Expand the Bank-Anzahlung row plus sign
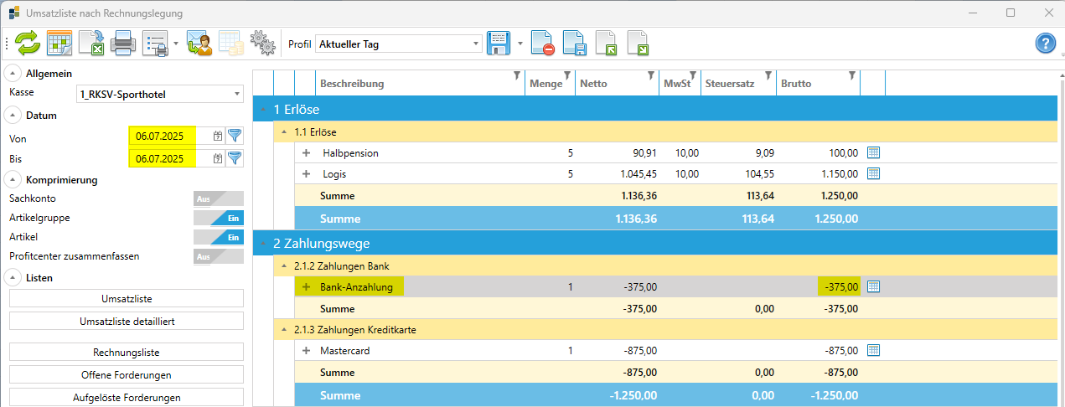The width and height of the screenshot is (1065, 407). [x=306, y=287]
